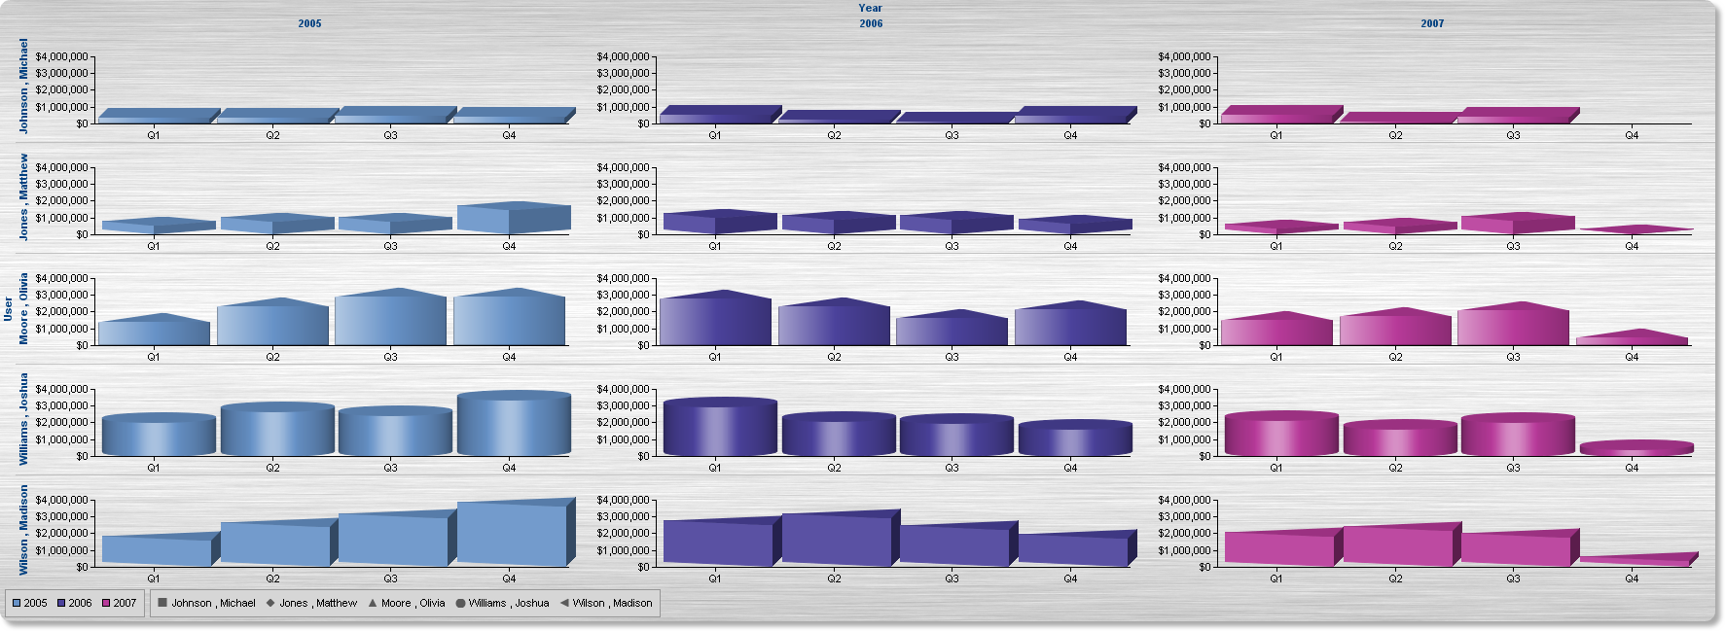Click Q1 axis label under Moore, Olivia 2005
Viewport: 1725px width, 631px height.
click(x=154, y=357)
